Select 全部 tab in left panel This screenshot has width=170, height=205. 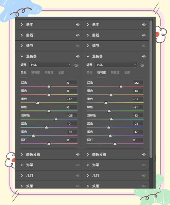click(x=61, y=73)
